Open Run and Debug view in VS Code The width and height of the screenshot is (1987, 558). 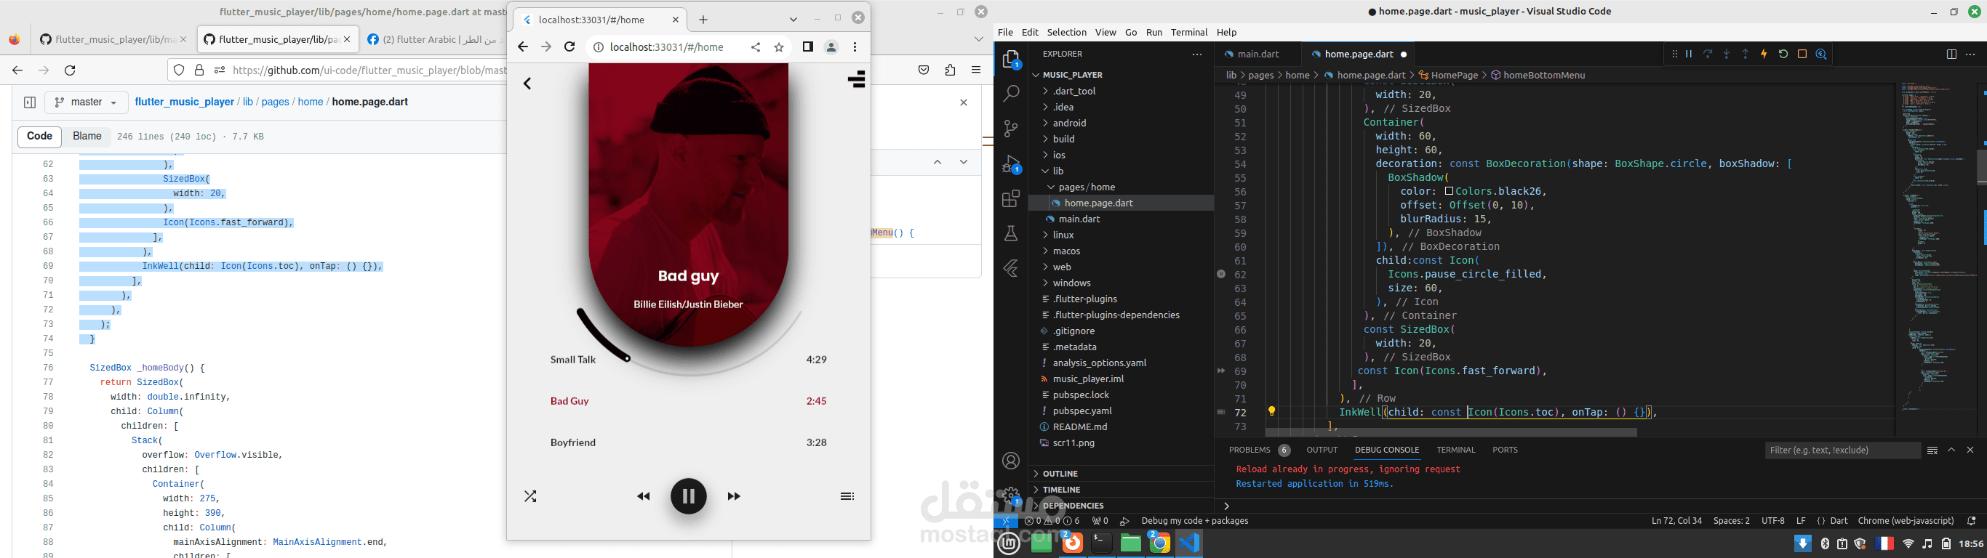(x=1011, y=164)
